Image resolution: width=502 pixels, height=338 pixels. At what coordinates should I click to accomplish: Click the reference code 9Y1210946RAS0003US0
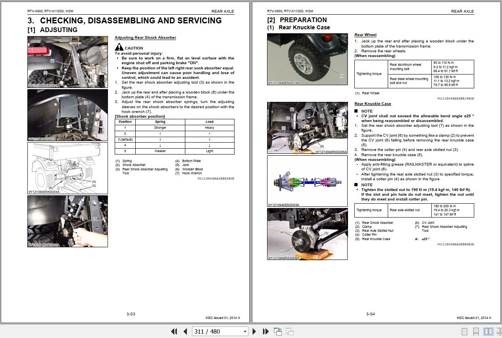(x=216, y=178)
